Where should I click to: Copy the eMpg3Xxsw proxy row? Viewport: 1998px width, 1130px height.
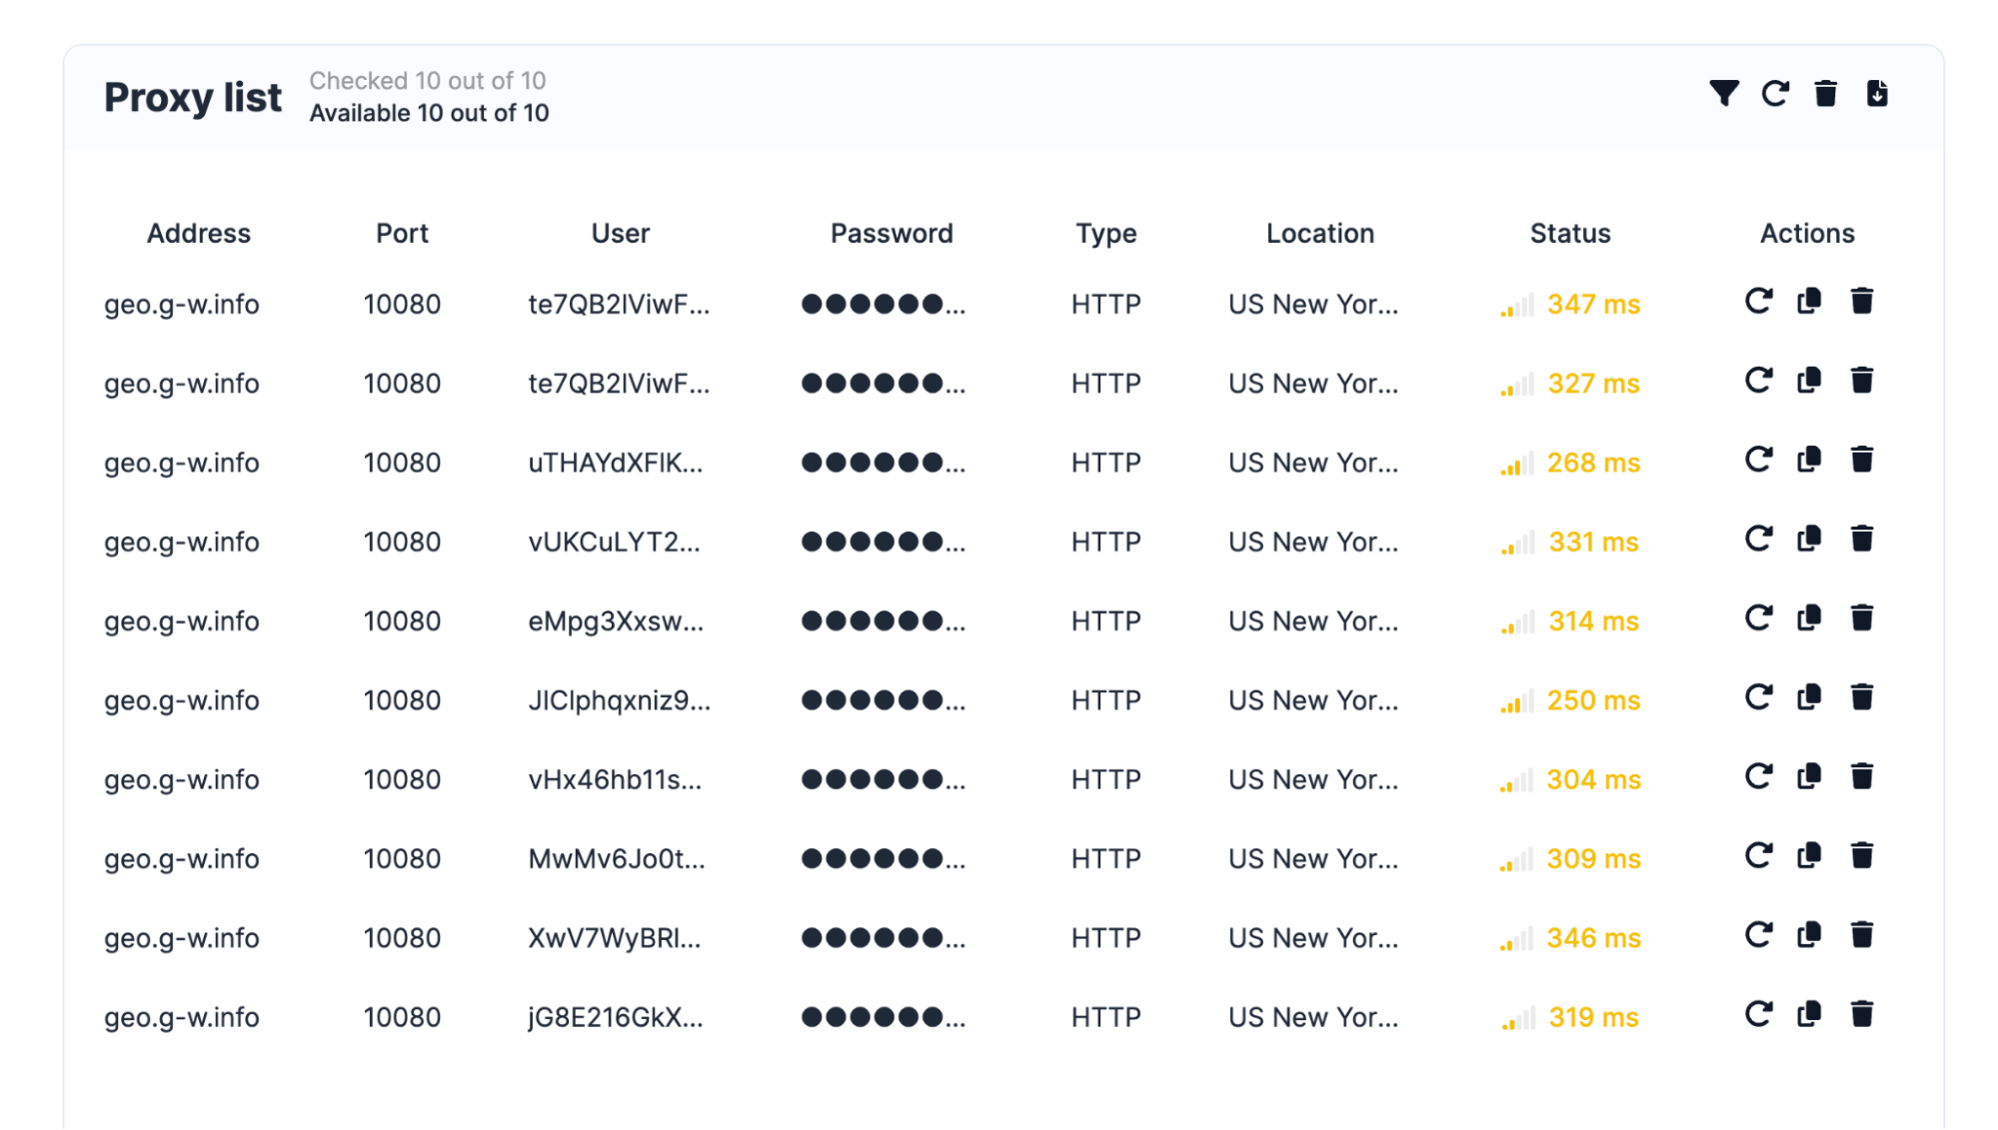(1809, 618)
